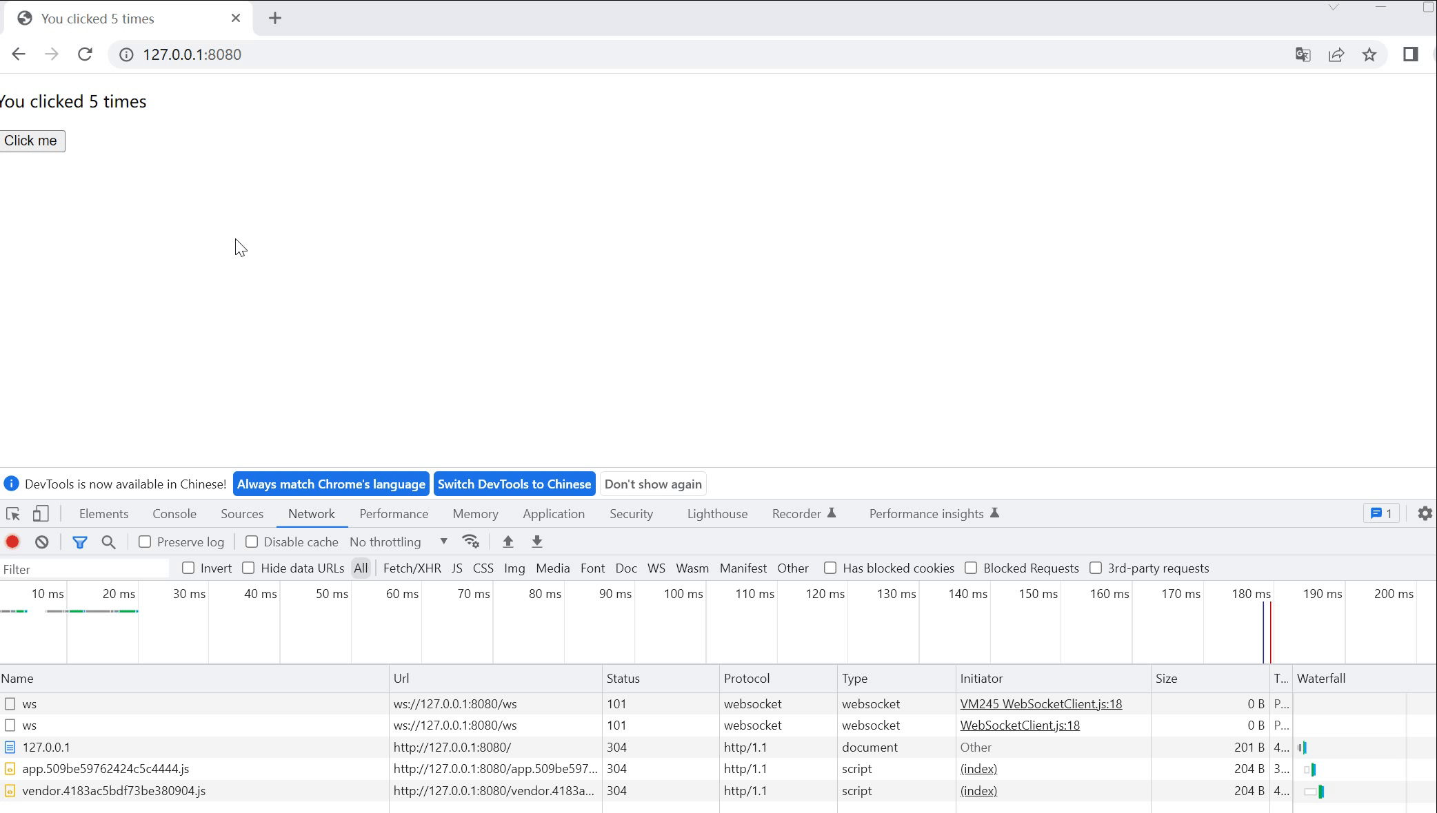Enable the Preserve log checkbox
Image resolution: width=1437 pixels, height=813 pixels.
click(145, 542)
